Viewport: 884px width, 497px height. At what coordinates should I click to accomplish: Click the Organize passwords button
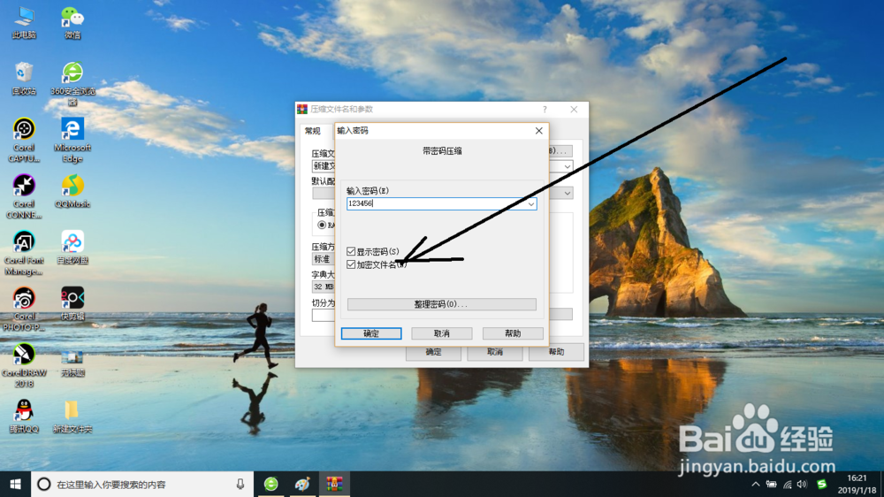tap(441, 304)
